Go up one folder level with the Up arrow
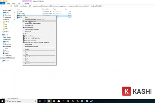The image size is (155, 103). 9,6
